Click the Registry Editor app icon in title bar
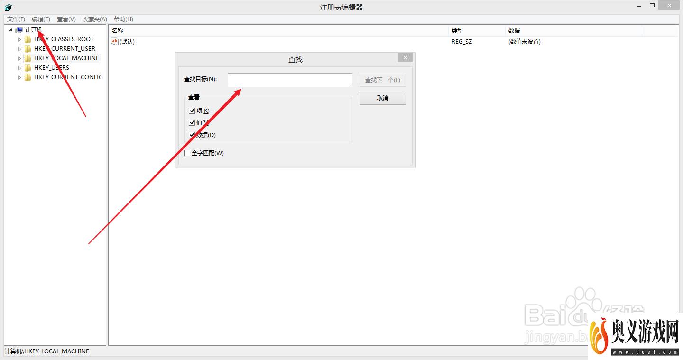 (x=8, y=7)
